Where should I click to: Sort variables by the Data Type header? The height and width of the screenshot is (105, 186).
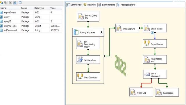39,8
